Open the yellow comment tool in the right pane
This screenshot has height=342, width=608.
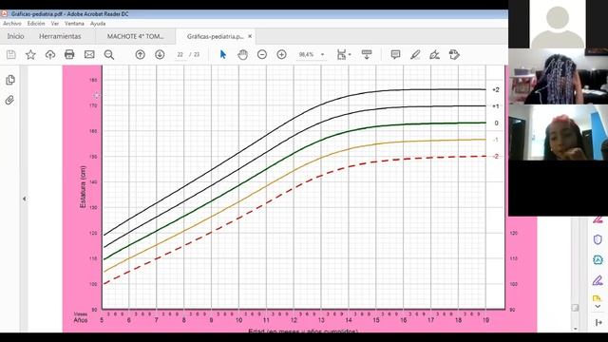598,298
